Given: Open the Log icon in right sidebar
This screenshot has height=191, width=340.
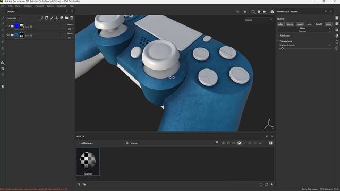Looking at the screenshot, I should coord(337,48).
